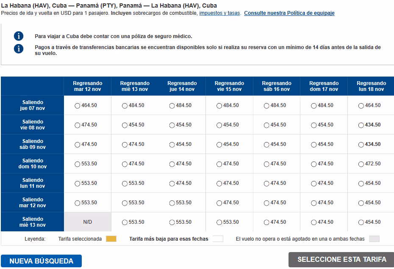Screen dimensions: 394x269
Task: Choose 434.50 fare leaving sáb 09 nov
Action: tap(361, 145)
